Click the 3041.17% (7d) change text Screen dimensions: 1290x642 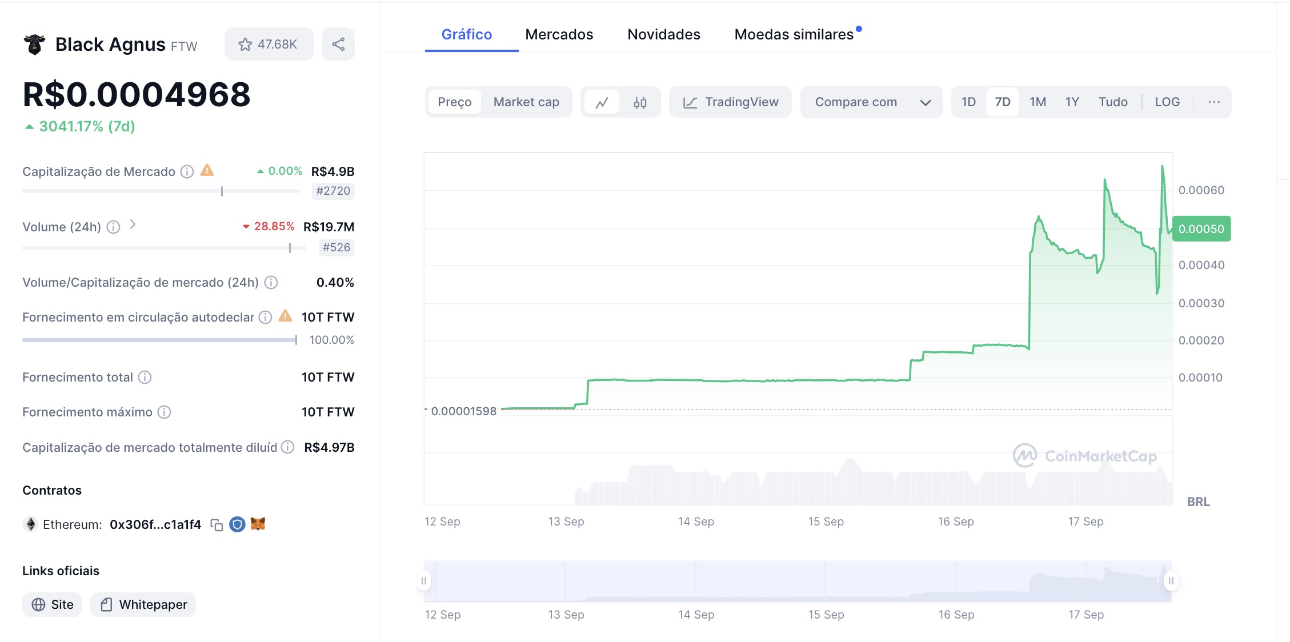(x=87, y=126)
